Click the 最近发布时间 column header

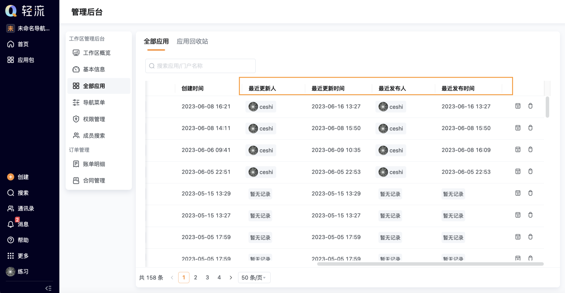click(x=458, y=89)
